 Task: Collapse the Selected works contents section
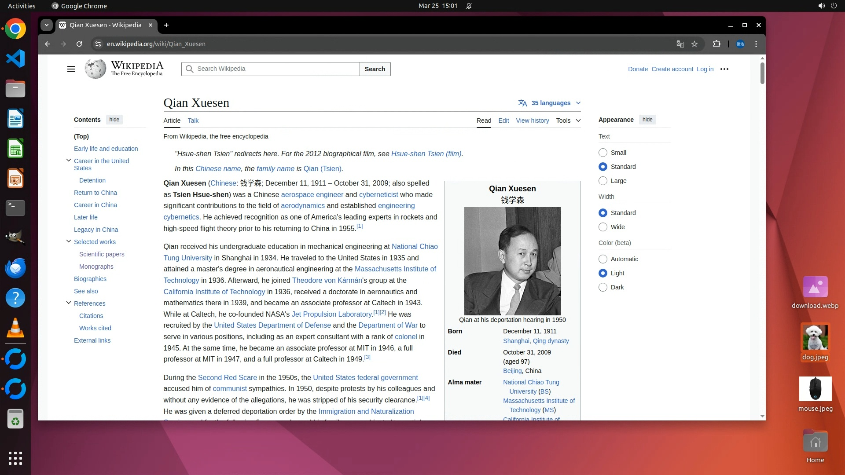point(69,241)
